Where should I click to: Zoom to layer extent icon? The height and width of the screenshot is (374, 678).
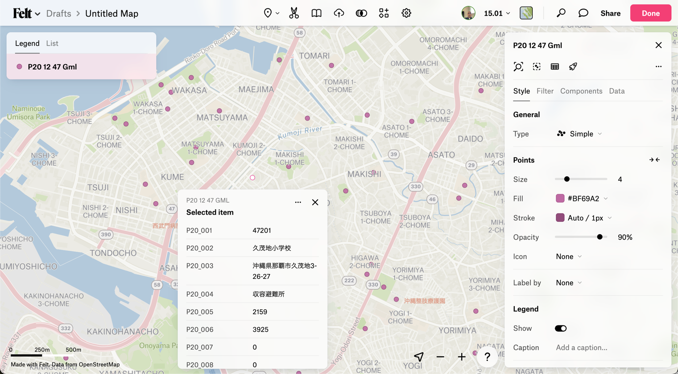pyautogui.click(x=518, y=66)
